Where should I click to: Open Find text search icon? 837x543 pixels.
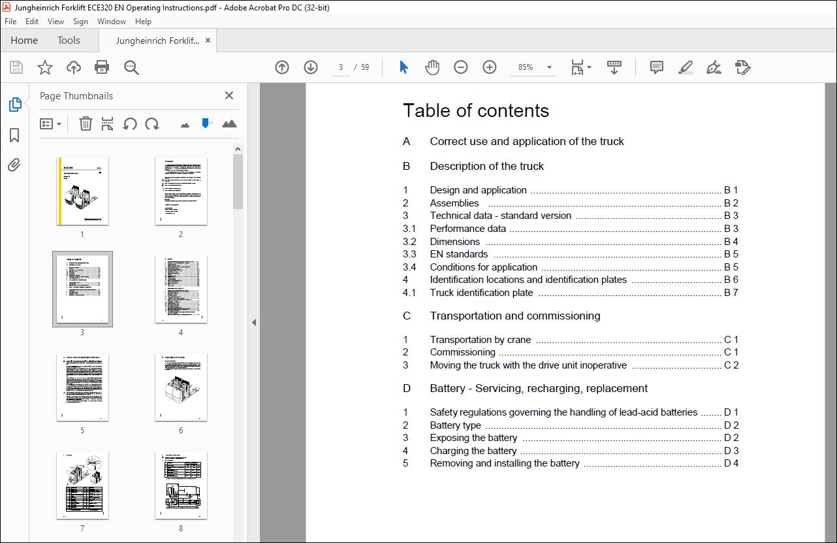(131, 67)
